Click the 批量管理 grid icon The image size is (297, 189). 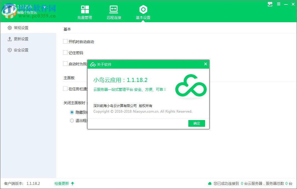point(85,9)
